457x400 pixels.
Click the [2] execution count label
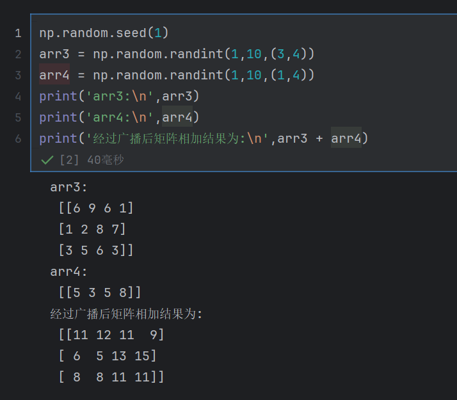click(x=69, y=160)
